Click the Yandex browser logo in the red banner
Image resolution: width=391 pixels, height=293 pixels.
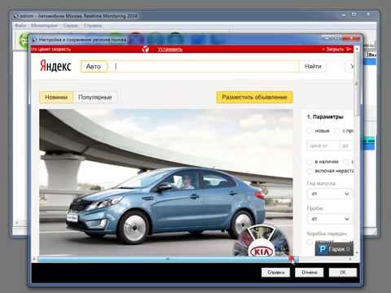[x=146, y=49]
